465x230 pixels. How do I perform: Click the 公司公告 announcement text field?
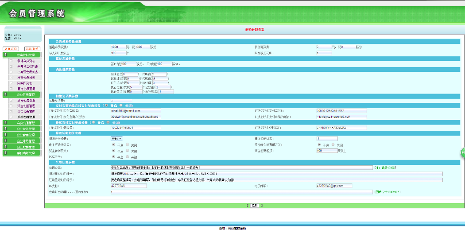click(242, 167)
